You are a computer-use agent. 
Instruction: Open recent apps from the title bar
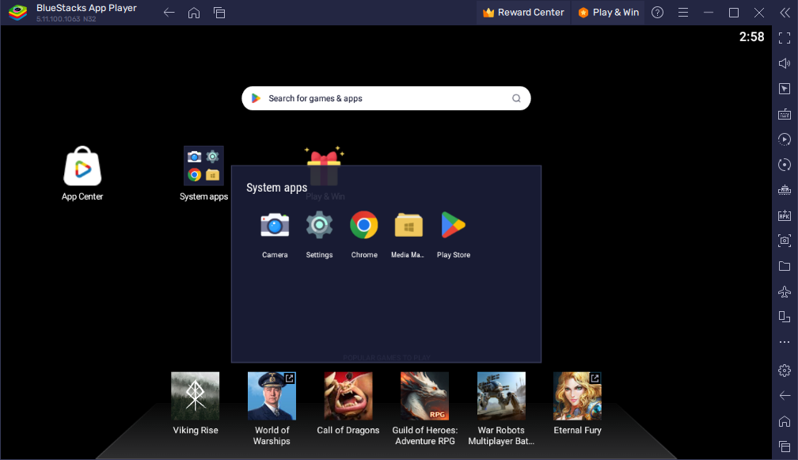point(219,13)
